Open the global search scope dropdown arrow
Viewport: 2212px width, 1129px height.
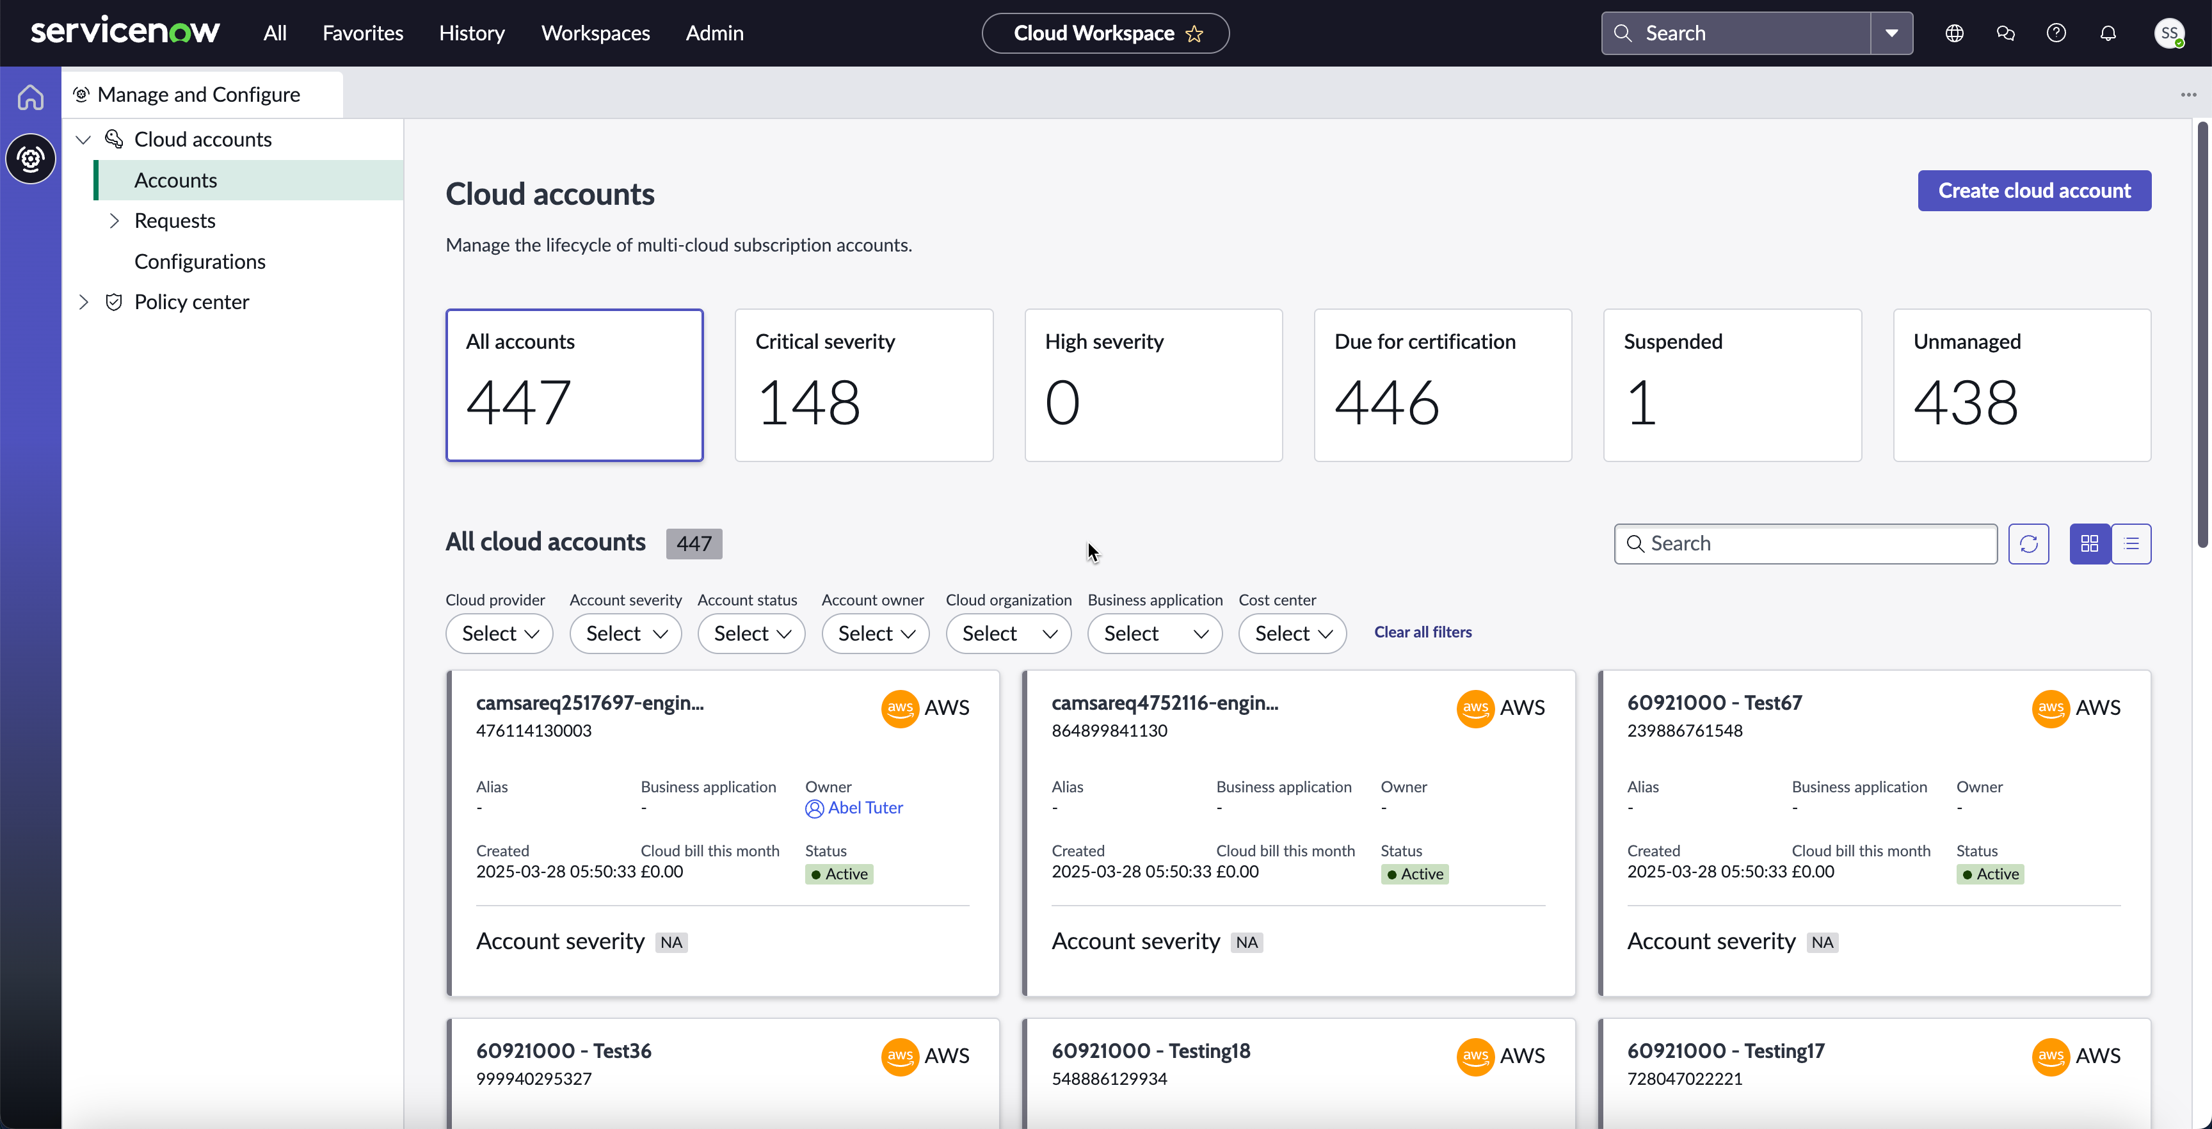tap(1892, 33)
